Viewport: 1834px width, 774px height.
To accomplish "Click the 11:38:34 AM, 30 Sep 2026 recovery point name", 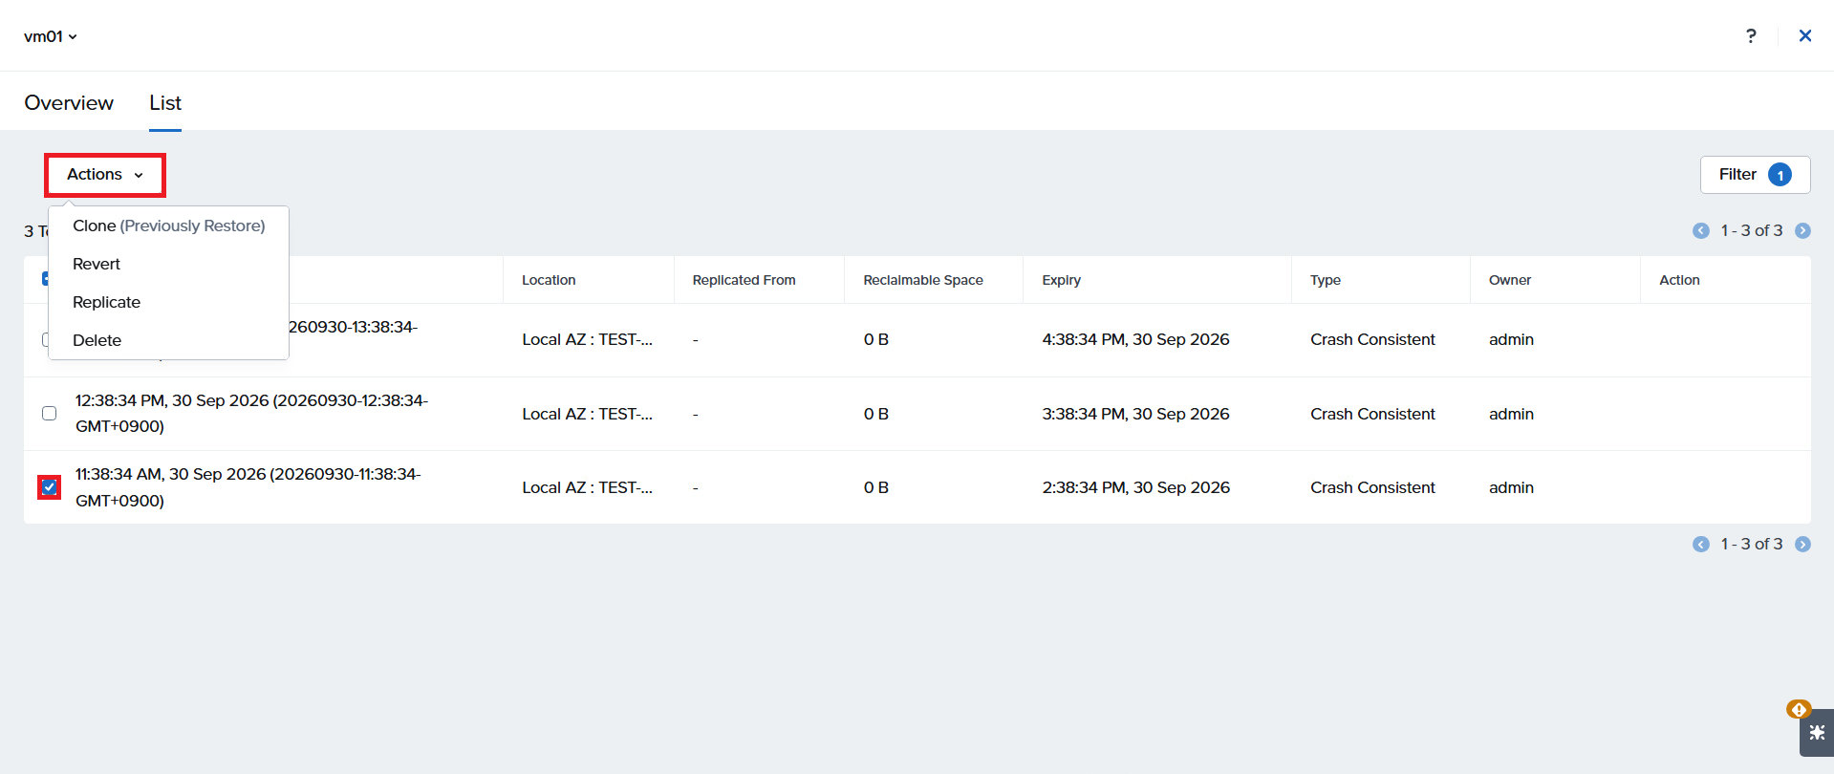I will (x=248, y=487).
